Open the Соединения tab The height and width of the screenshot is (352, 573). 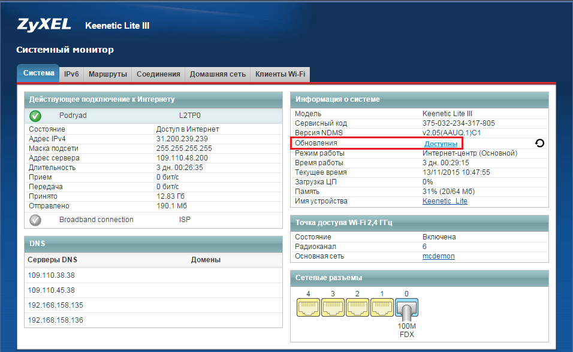click(158, 74)
